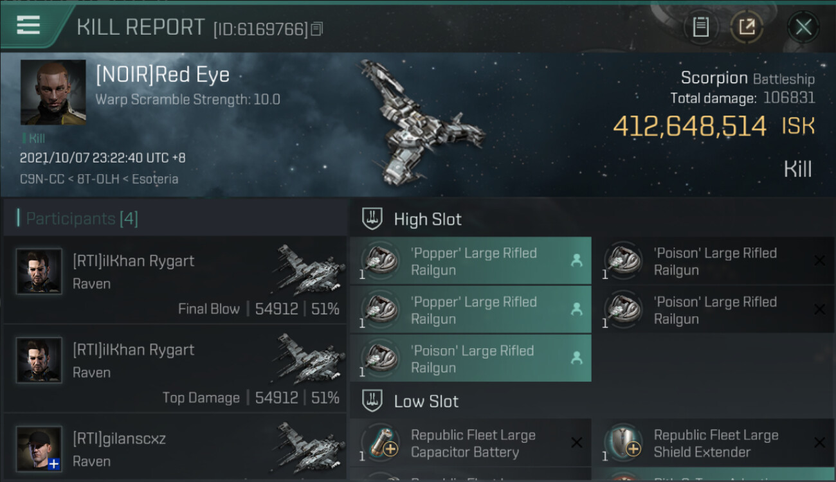Screen dimensions: 836x482
Task: Click the dropped 'Poison' railgun in left column
Action: tap(470, 359)
